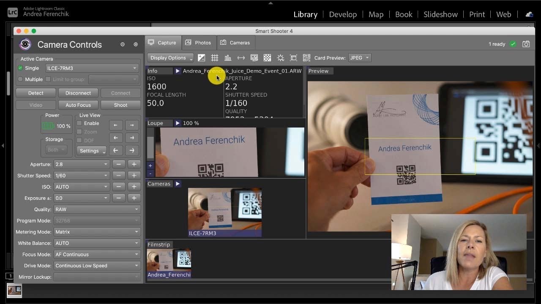Image resolution: width=541 pixels, height=304 pixels.
Task: Open the Metering Mode Matrix dropdown
Action: click(97, 232)
